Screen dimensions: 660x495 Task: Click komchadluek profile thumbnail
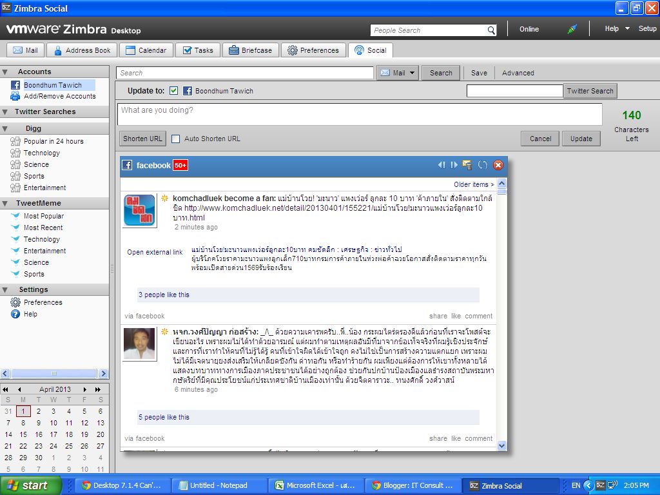139,211
